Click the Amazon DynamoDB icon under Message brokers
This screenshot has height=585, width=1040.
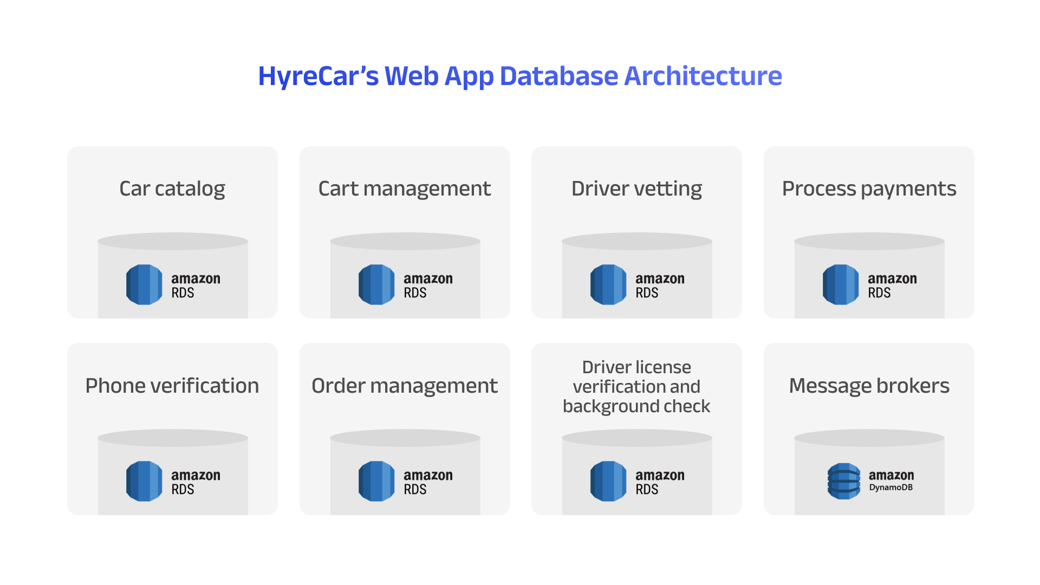[844, 481]
